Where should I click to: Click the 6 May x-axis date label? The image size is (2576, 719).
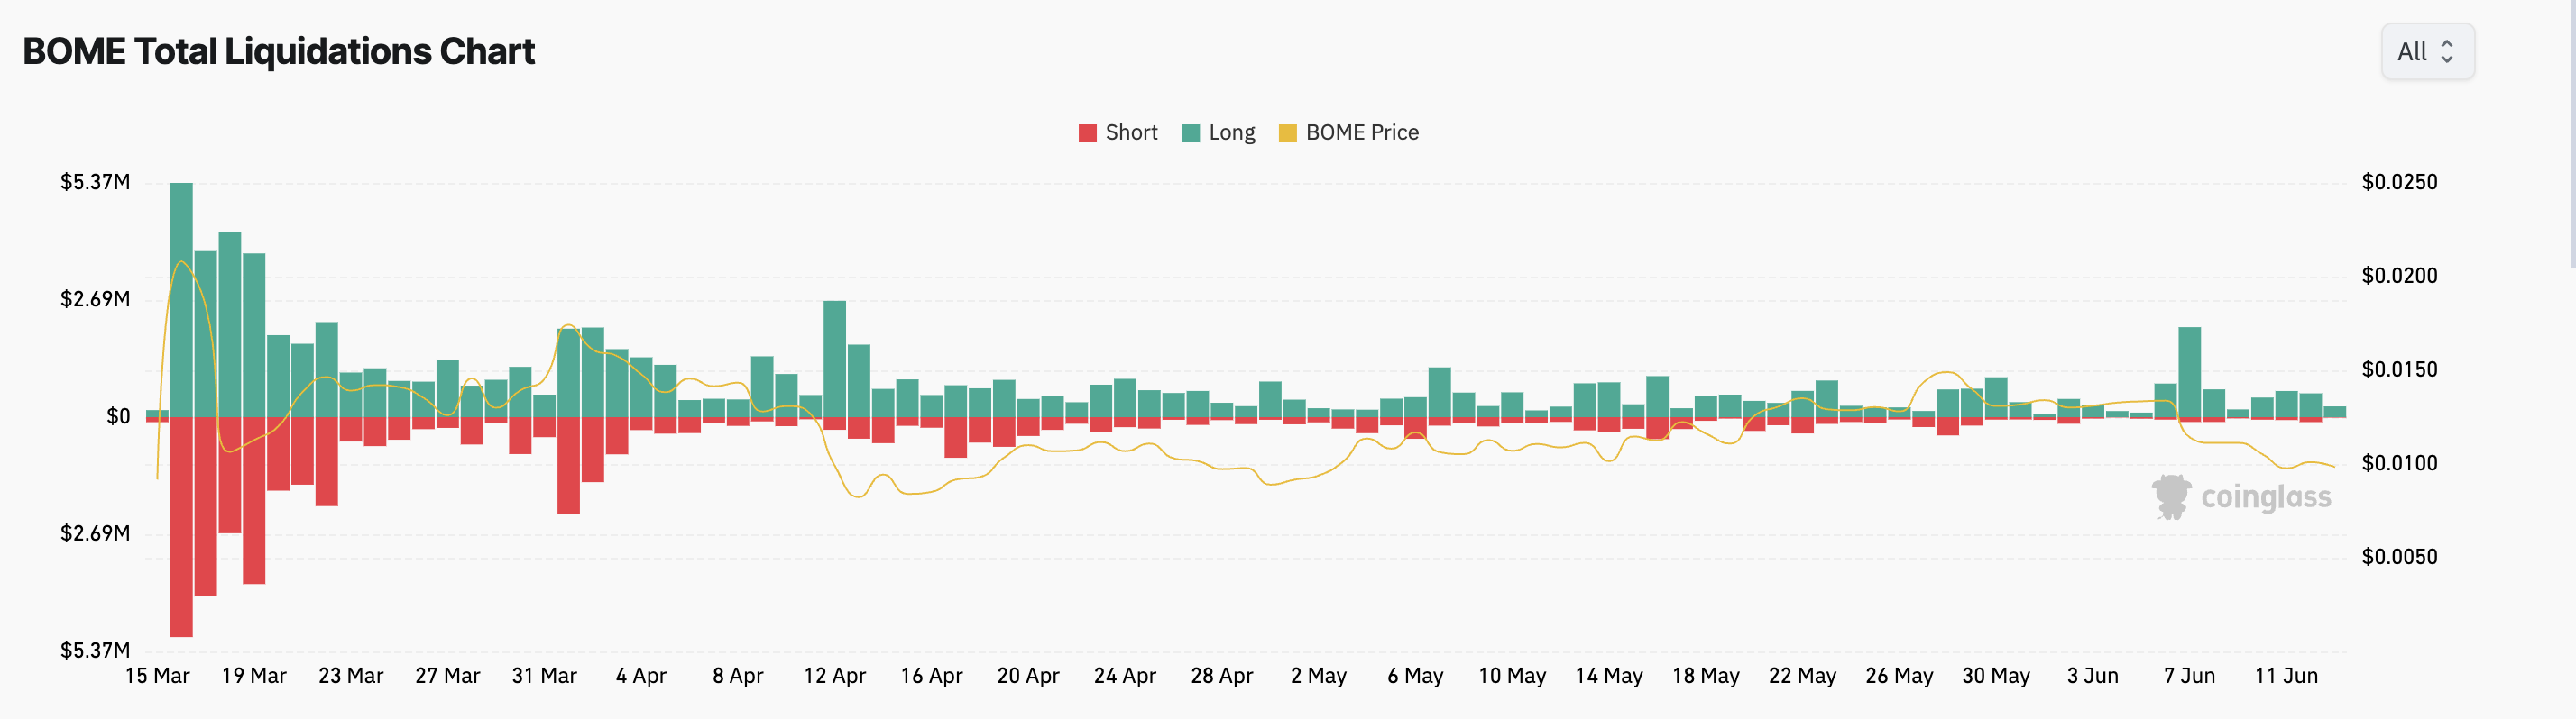click(x=1414, y=676)
